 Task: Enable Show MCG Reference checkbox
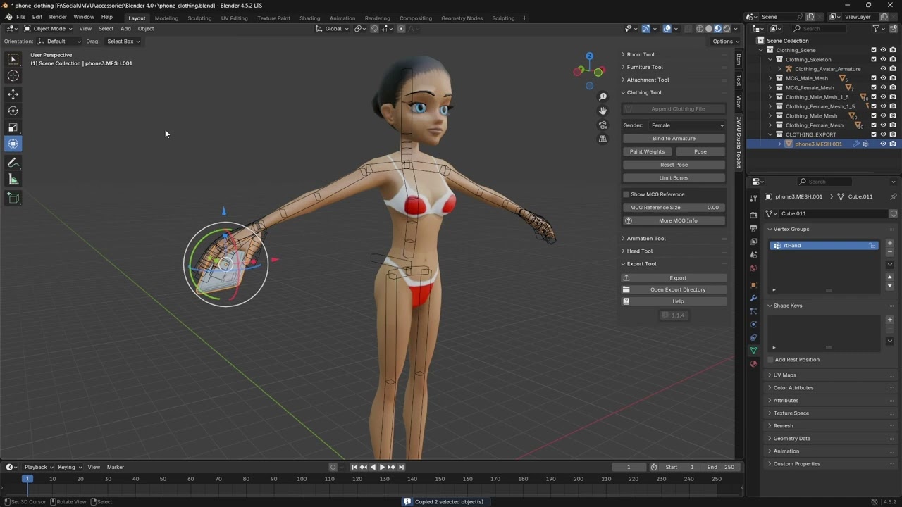point(626,194)
